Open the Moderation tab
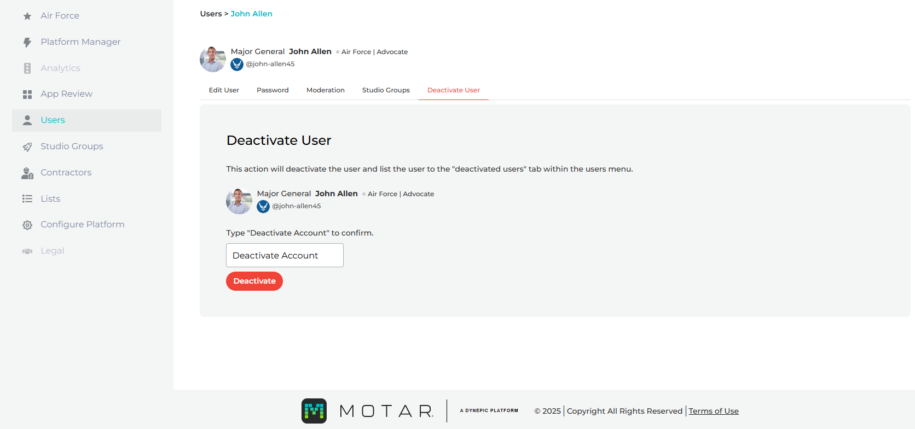The image size is (915, 429). point(326,90)
